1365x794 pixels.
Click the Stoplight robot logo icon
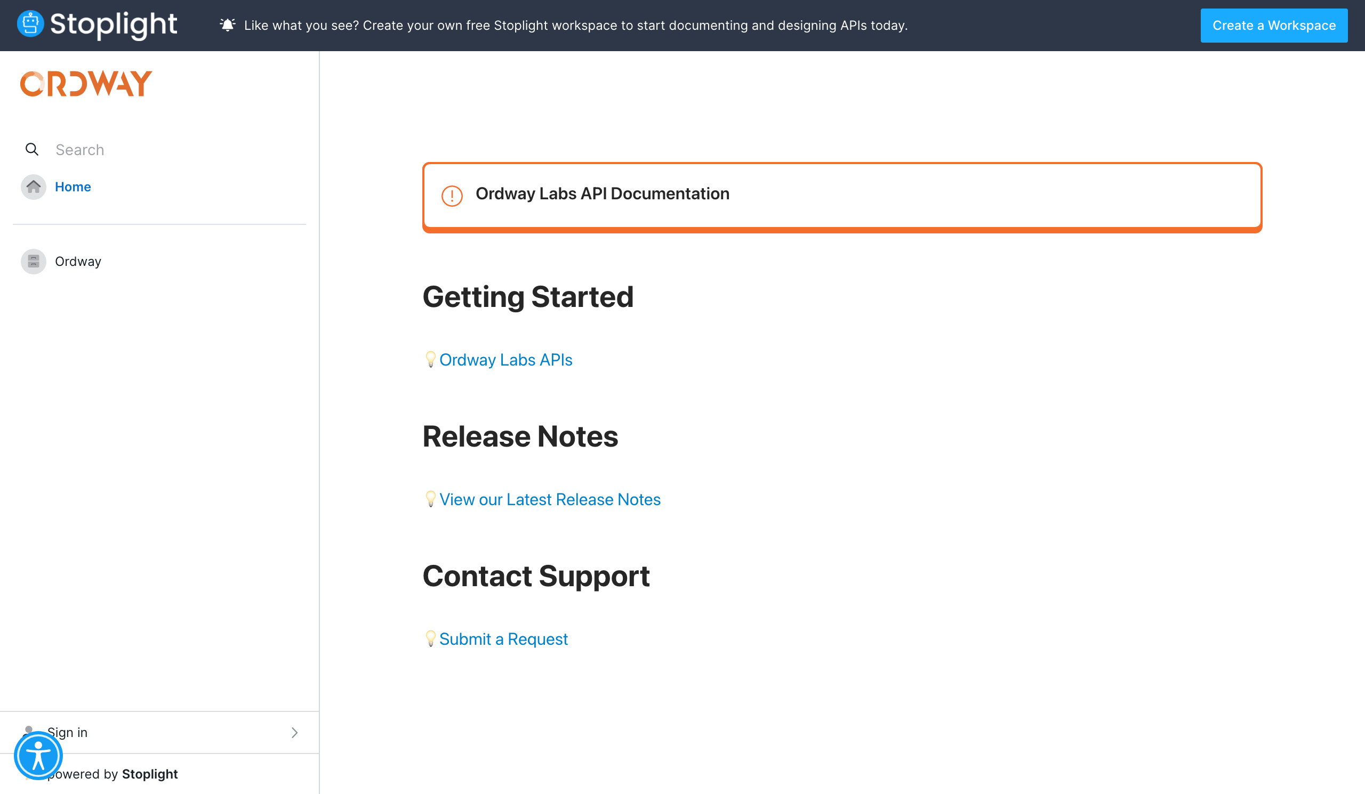click(30, 25)
